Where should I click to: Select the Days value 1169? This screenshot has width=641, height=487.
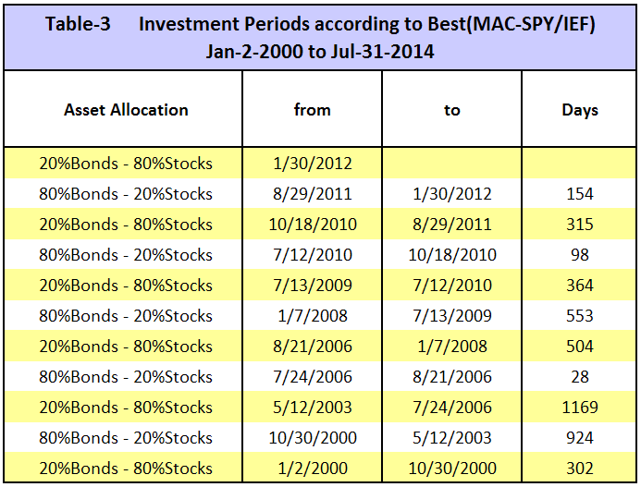click(580, 408)
